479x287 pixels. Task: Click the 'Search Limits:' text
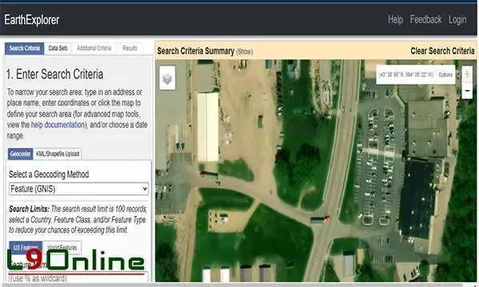[x=29, y=209]
